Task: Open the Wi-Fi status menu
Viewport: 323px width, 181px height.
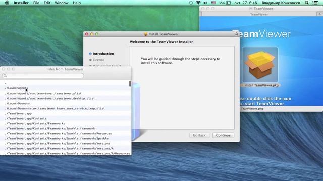Action: click(198, 3)
